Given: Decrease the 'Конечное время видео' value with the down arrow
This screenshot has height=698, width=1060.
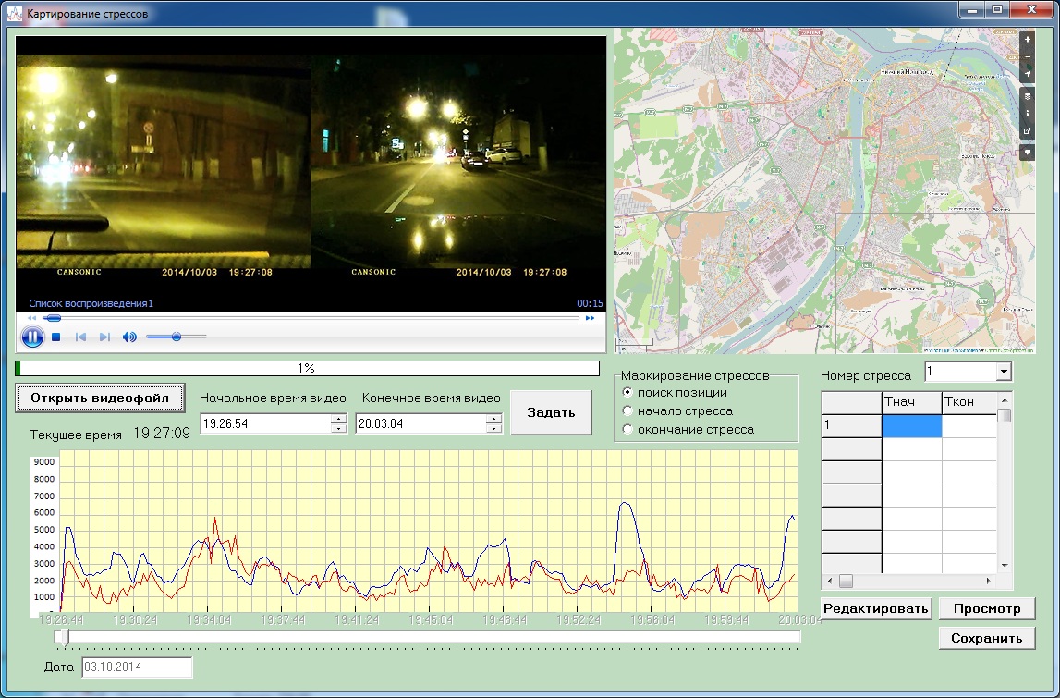Looking at the screenshot, I should 494,429.
